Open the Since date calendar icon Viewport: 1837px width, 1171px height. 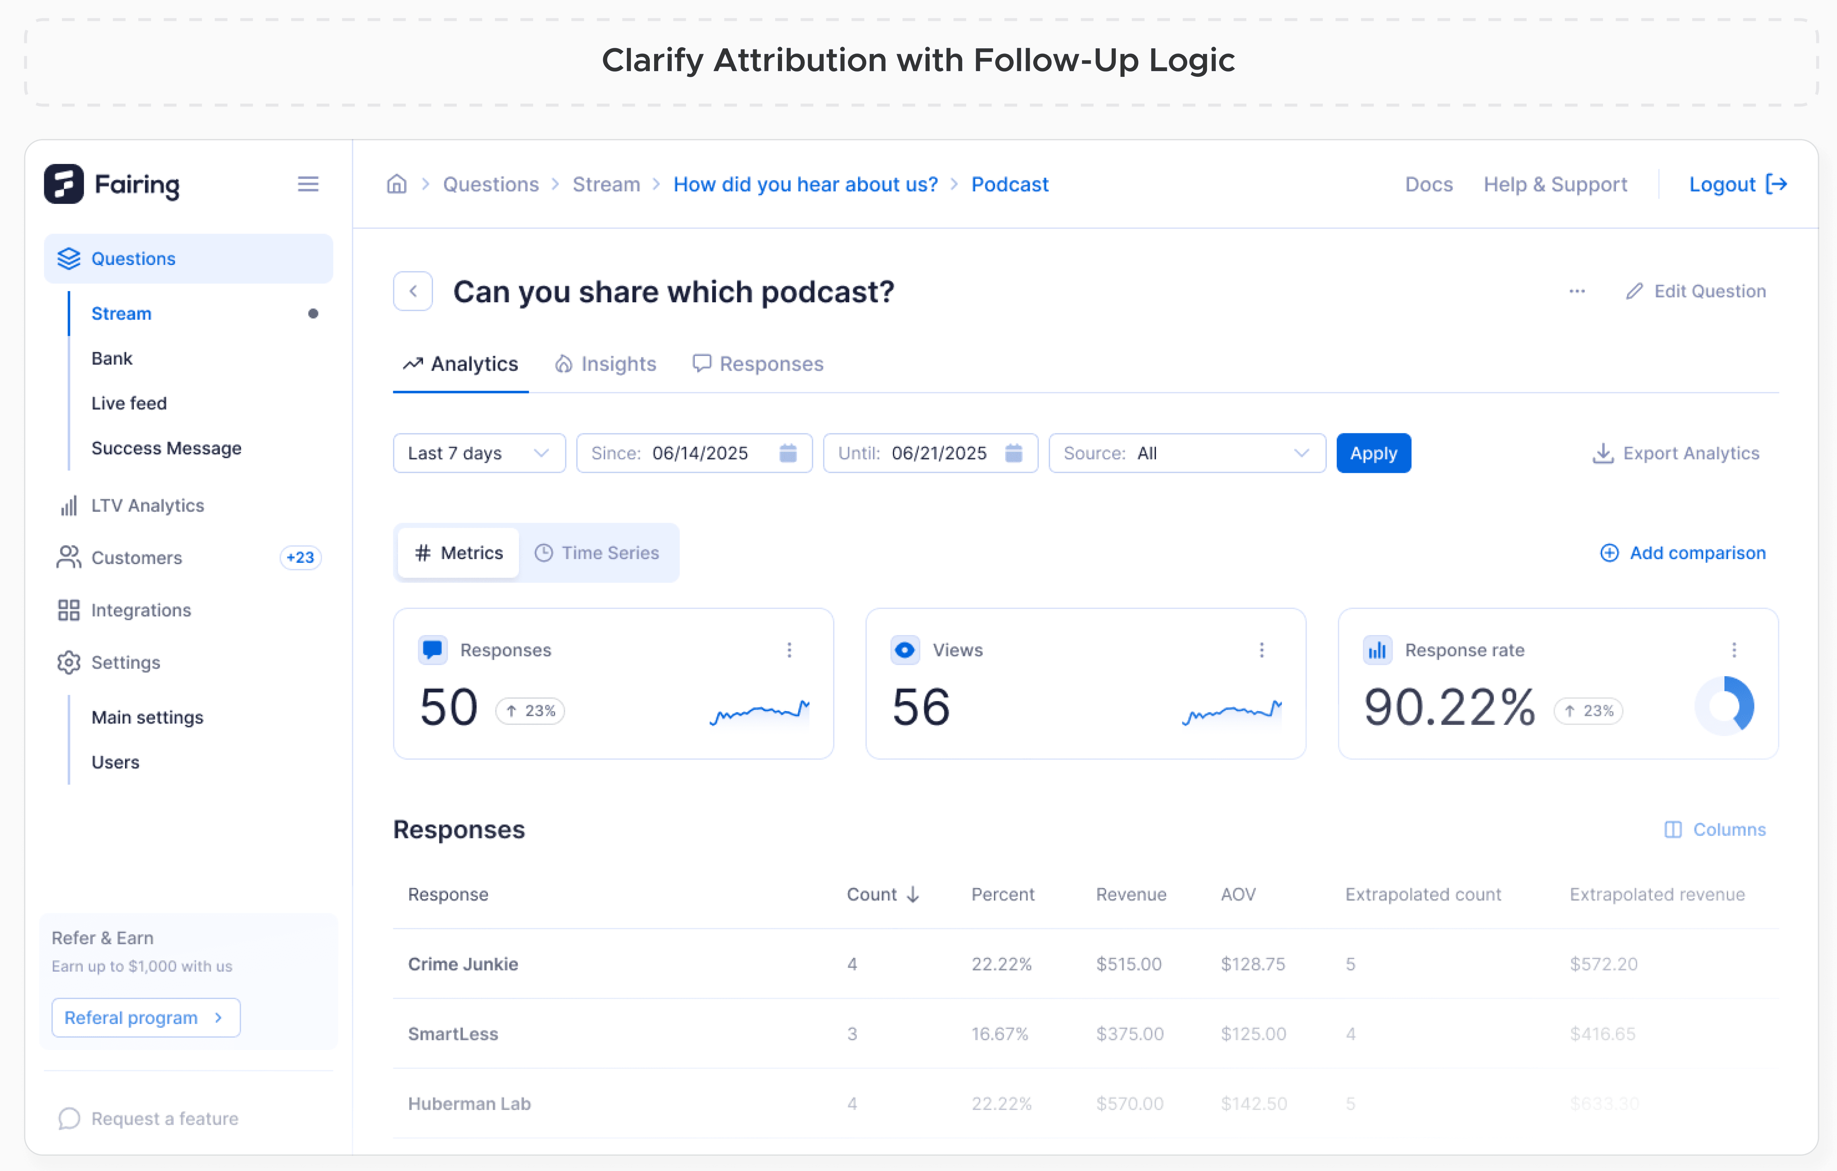click(x=787, y=453)
